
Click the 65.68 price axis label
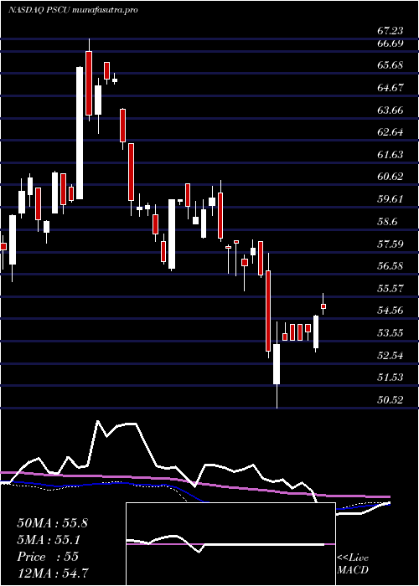point(390,66)
